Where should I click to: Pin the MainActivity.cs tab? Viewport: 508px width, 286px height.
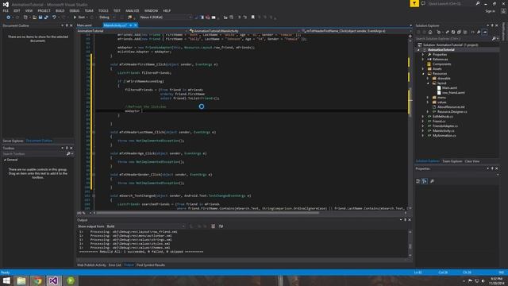[x=130, y=25]
